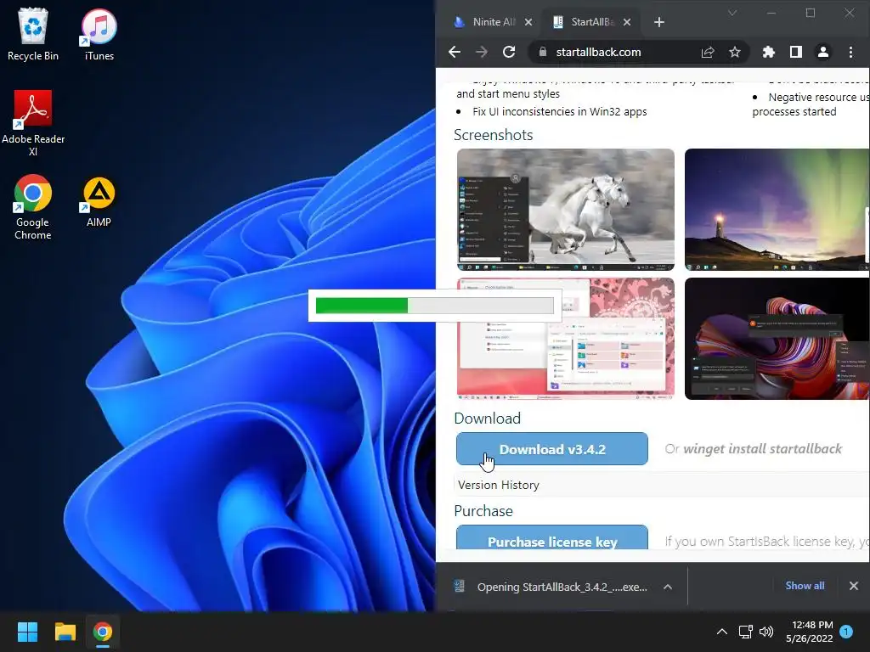Open tab search chevron in Chrome

coord(732,13)
